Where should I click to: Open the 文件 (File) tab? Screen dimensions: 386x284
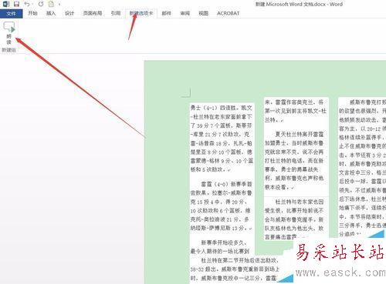point(11,13)
